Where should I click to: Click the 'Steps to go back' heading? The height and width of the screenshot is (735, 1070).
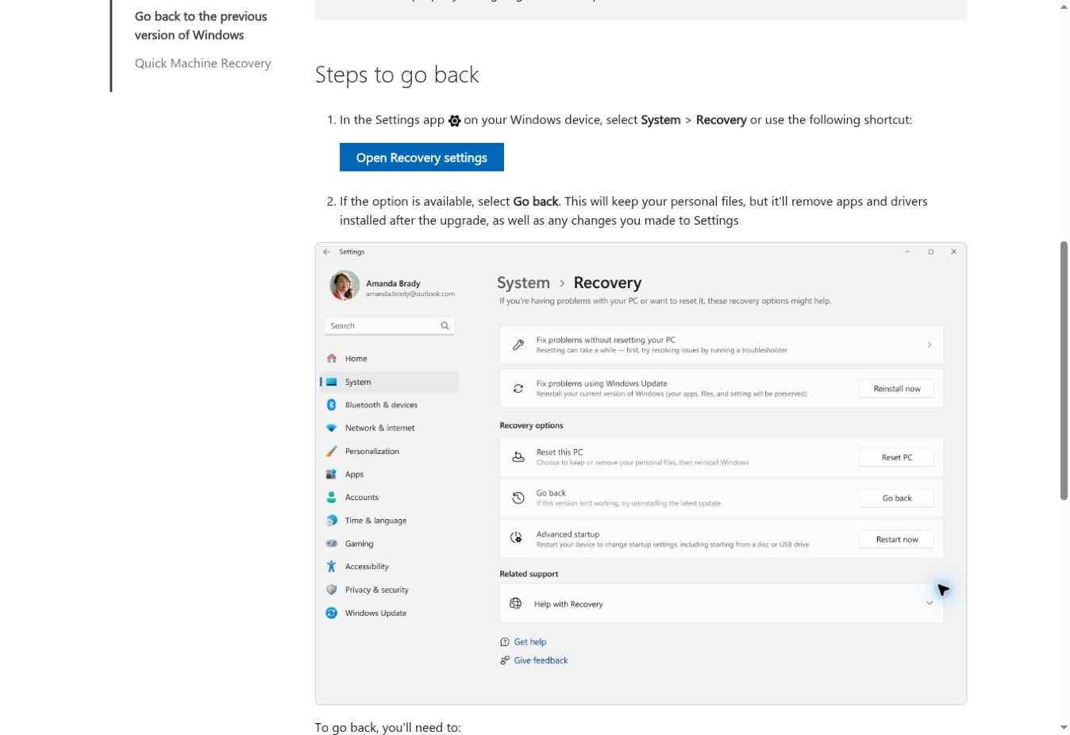click(397, 75)
